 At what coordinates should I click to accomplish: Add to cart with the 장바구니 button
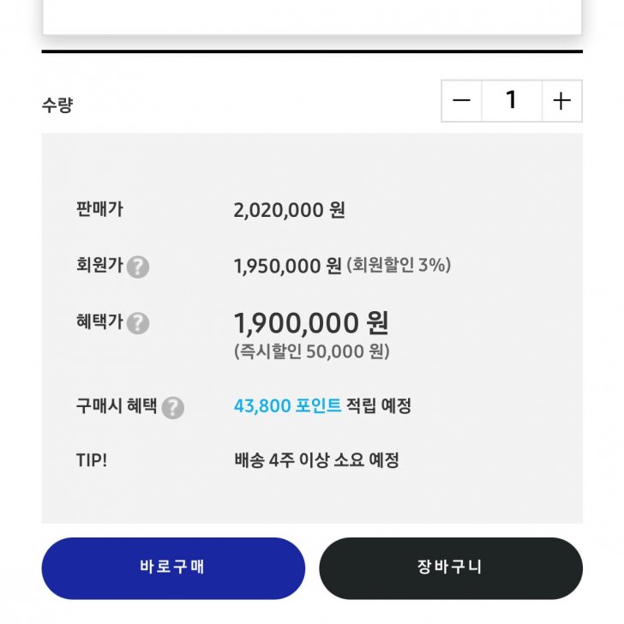tap(451, 567)
